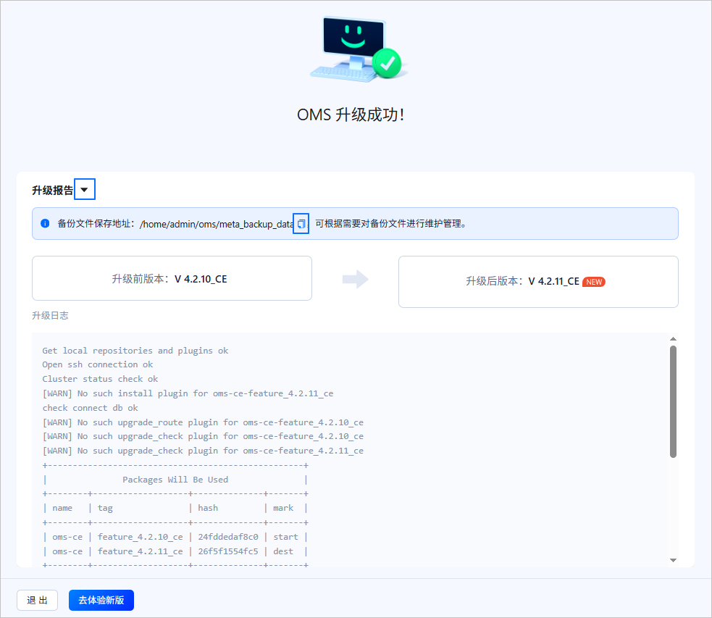Click the NEW badge beside V 4.2.11_CE

(x=593, y=282)
